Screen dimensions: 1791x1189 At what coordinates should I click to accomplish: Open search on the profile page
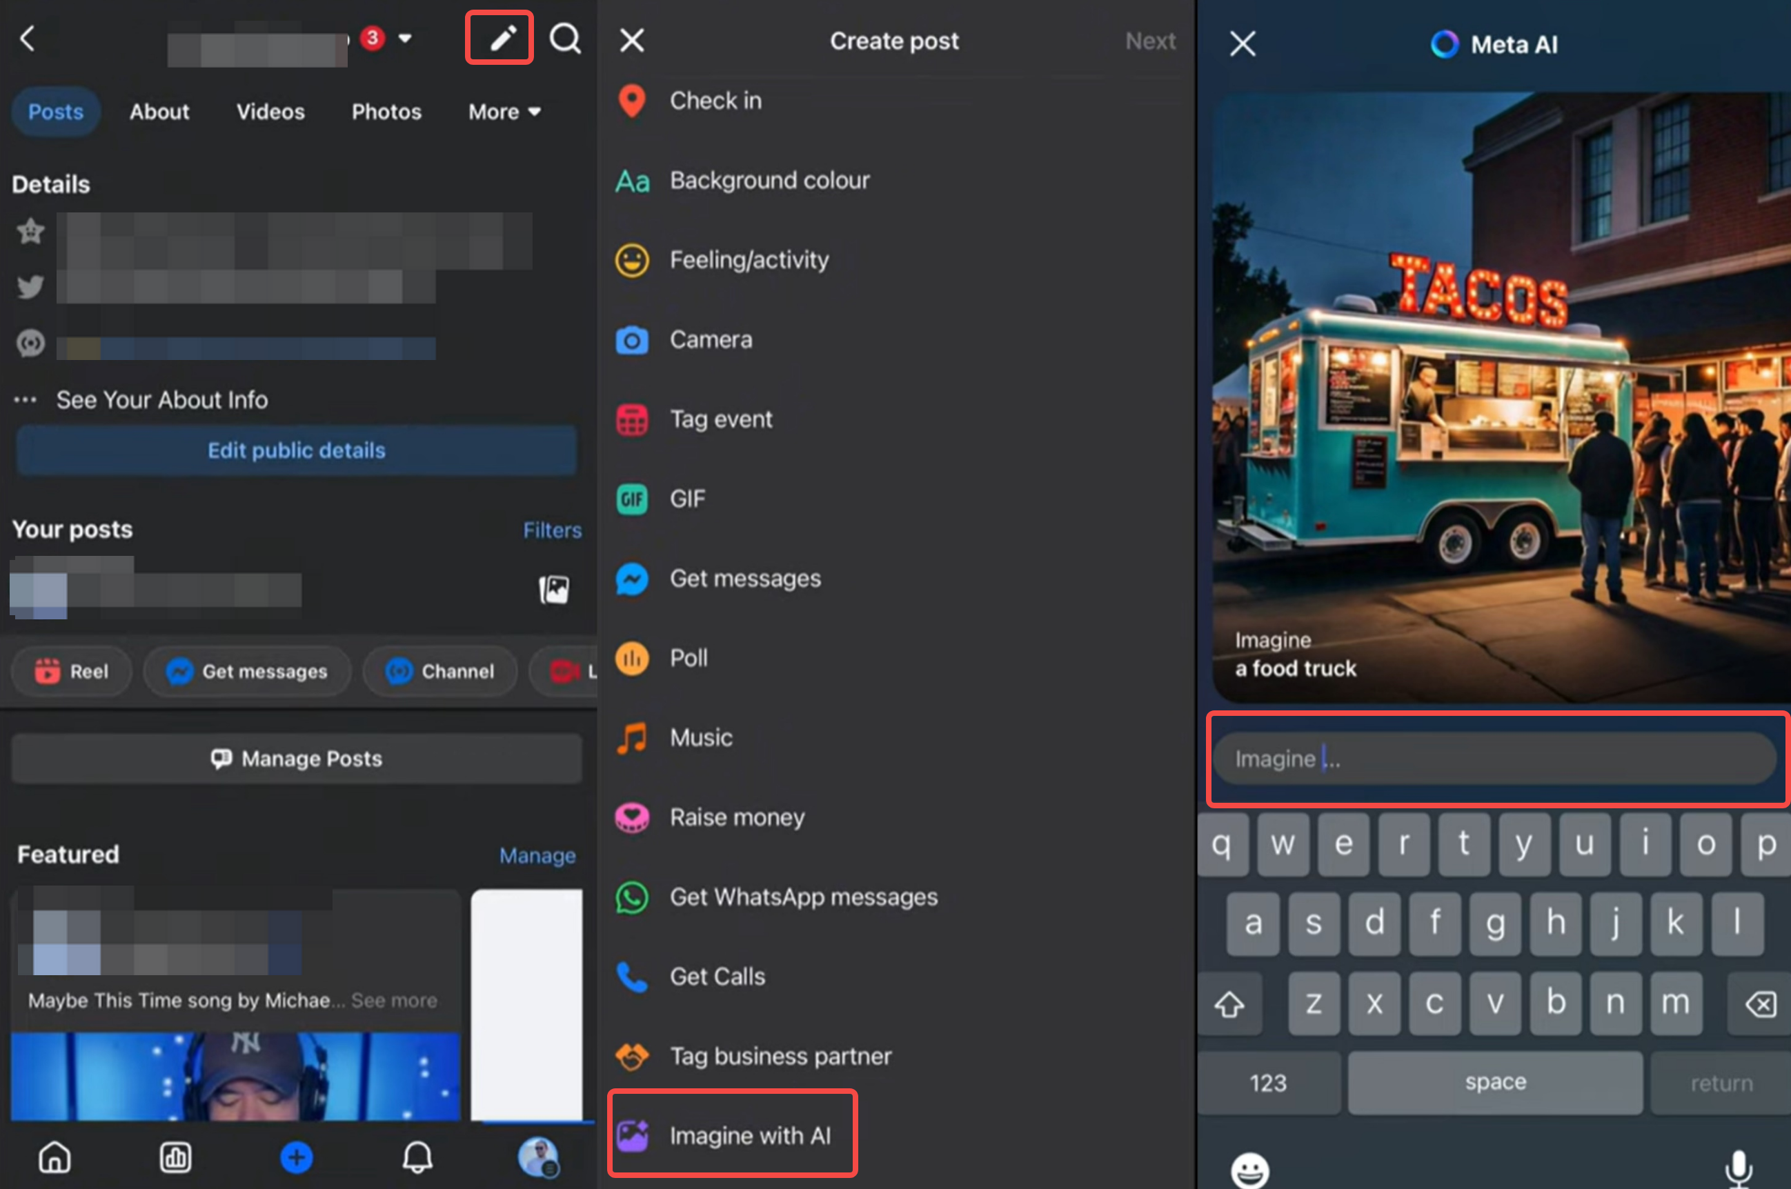564,38
